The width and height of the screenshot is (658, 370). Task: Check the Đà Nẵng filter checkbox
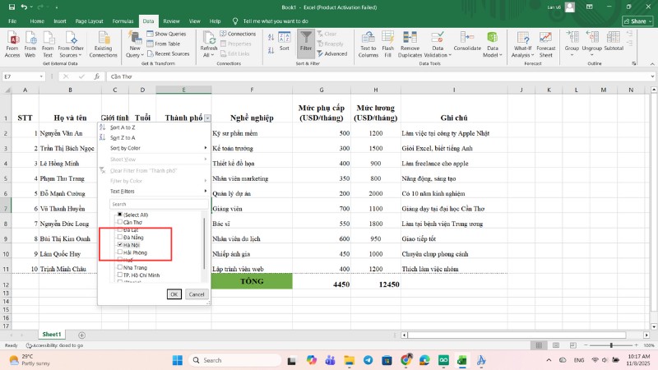click(x=120, y=237)
